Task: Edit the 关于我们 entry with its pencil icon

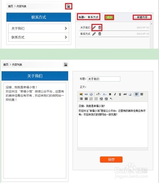Action: (x=94, y=28)
